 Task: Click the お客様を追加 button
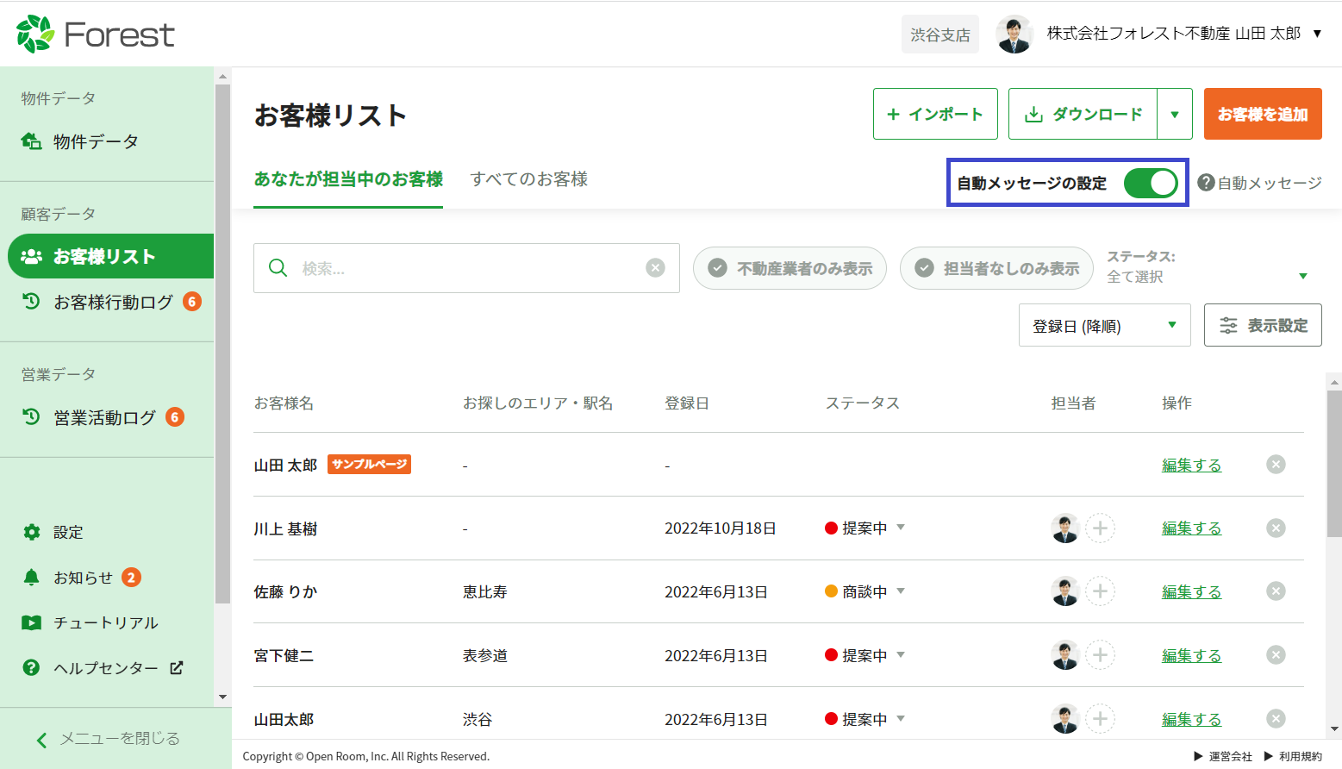[x=1262, y=115]
